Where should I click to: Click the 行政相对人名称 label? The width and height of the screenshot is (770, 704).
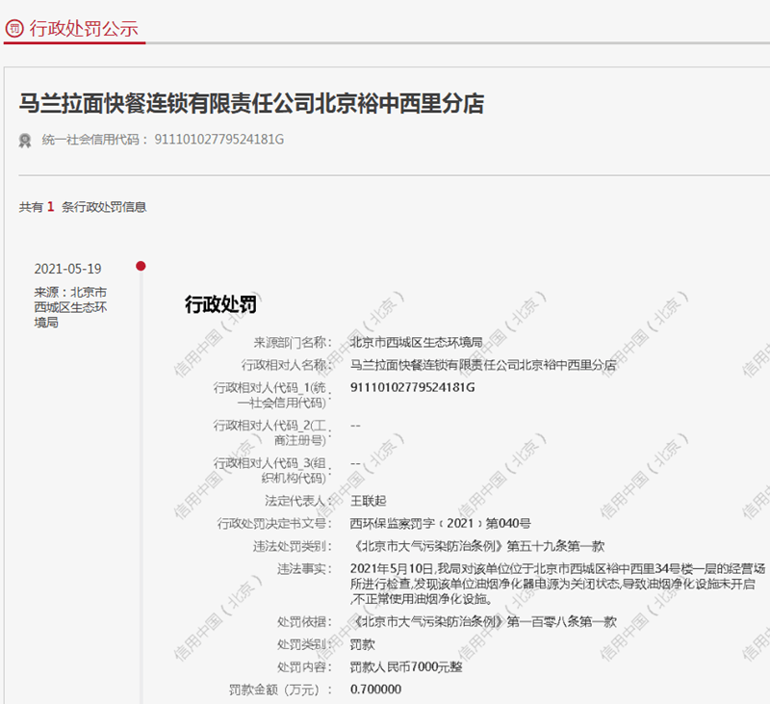[287, 365]
